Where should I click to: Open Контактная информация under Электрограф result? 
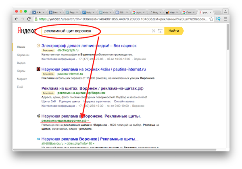tap(58, 59)
